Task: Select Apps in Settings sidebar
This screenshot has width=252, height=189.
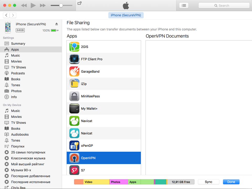Action: coord(31,50)
